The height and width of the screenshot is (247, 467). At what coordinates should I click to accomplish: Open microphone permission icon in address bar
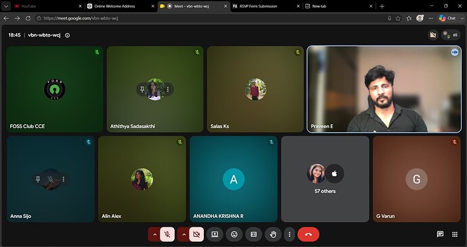pyautogui.click(x=389, y=18)
